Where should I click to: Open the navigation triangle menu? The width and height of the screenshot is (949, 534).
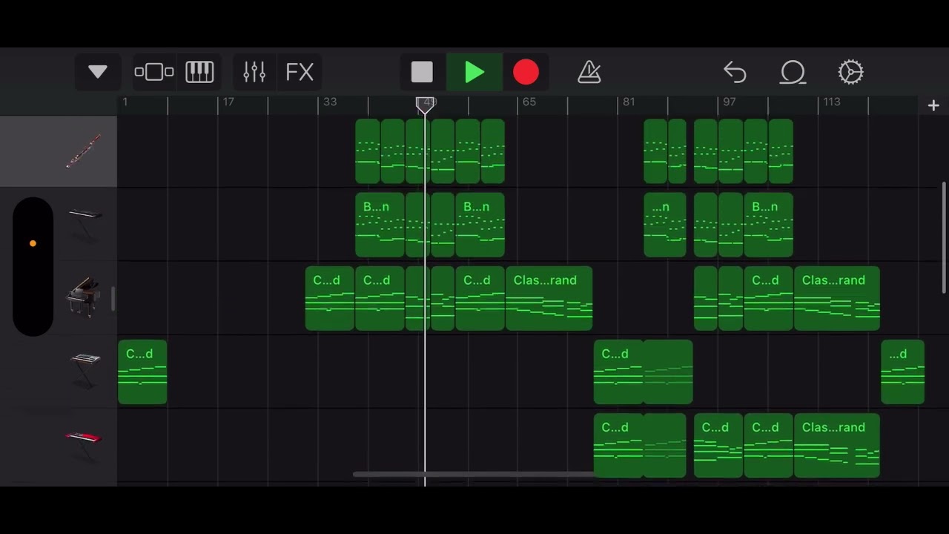[98, 72]
